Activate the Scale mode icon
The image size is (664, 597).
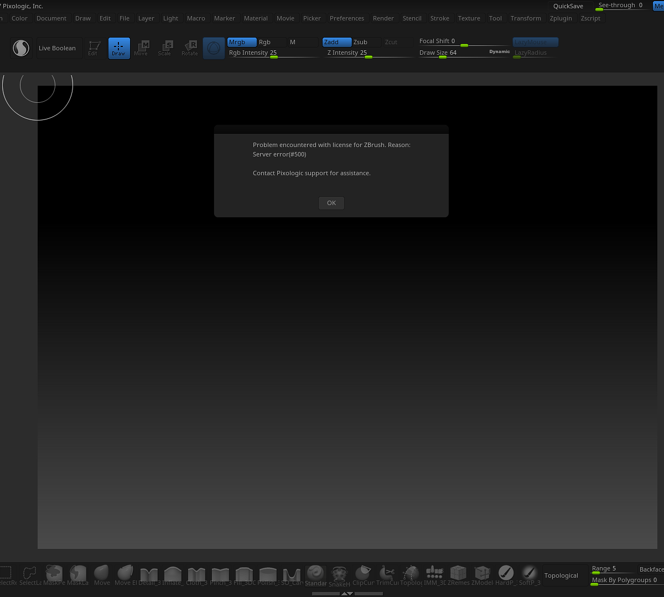[x=165, y=48]
